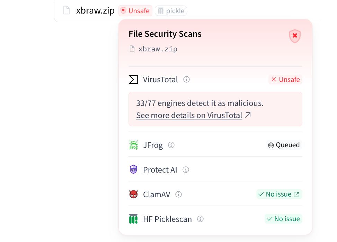Select the JFrog frog icon
The width and height of the screenshot is (337, 242).
133,145
